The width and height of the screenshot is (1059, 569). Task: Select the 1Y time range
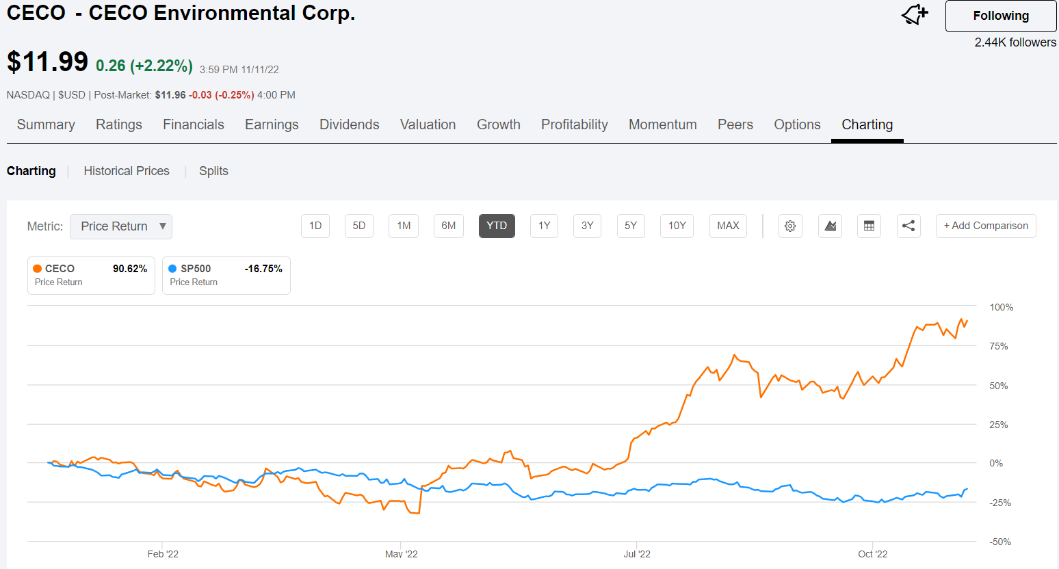point(544,226)
